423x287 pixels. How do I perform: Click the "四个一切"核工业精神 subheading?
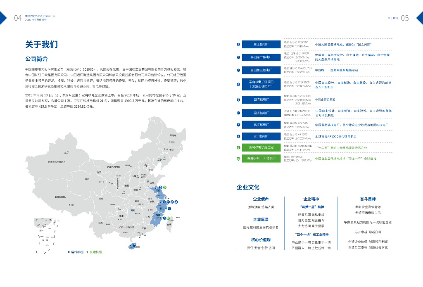click(x=312, y=235)
